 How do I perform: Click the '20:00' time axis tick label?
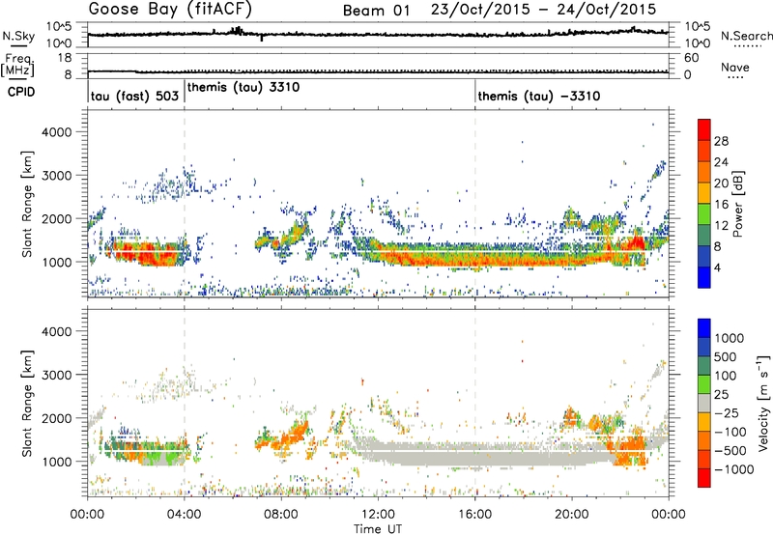(572, 515)
